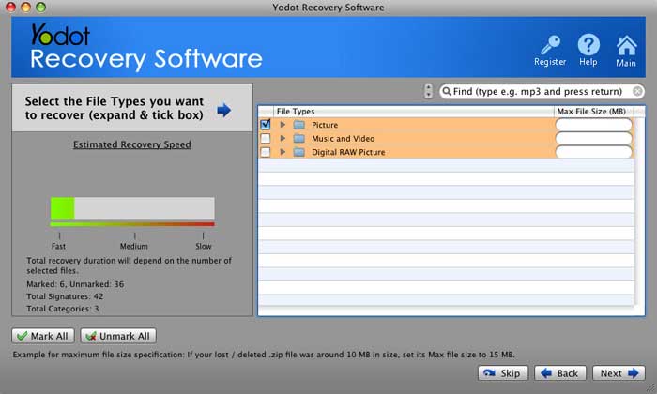
Task: Click the magnifier icon in Find field
Action: pyautogui.click(x=448, y=92)
